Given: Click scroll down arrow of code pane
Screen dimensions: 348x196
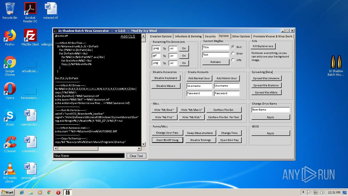Looking at the screenshot, I should tap(144, 144).
